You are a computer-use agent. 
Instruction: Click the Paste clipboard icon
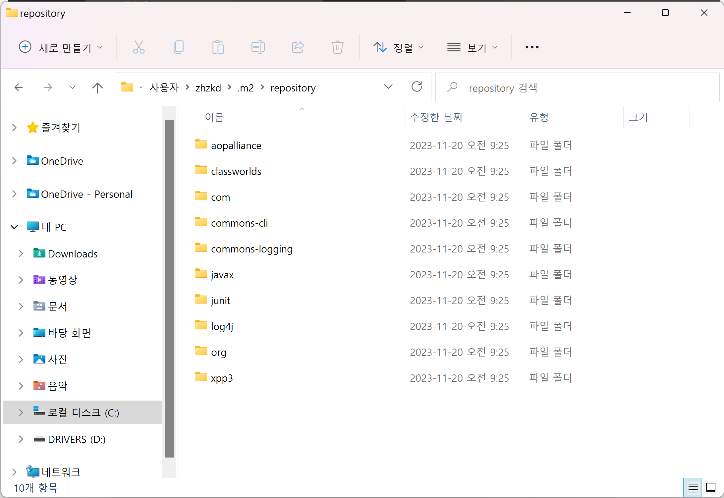[218, 47]
